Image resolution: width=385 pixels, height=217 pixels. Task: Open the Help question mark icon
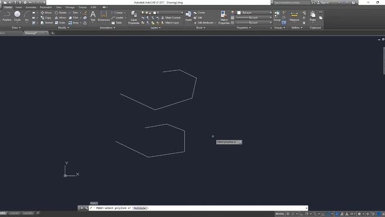353,2
